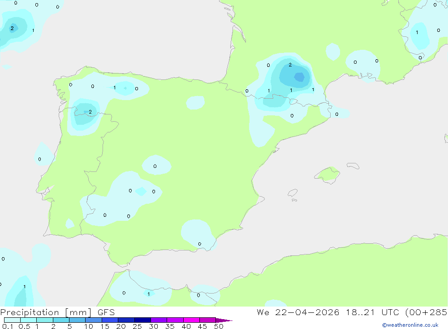Click the '45' legend tick label

coord(202,326)
